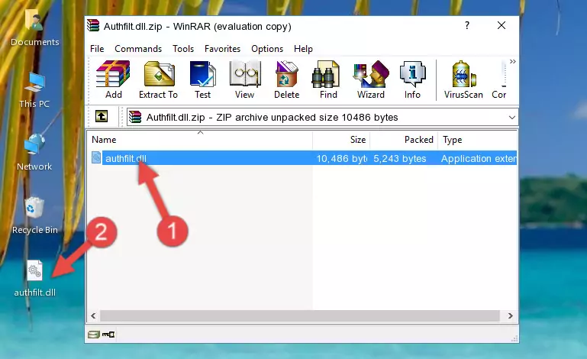Expand the archive path dropdown
587x359 pixels.
click(511, 118)
